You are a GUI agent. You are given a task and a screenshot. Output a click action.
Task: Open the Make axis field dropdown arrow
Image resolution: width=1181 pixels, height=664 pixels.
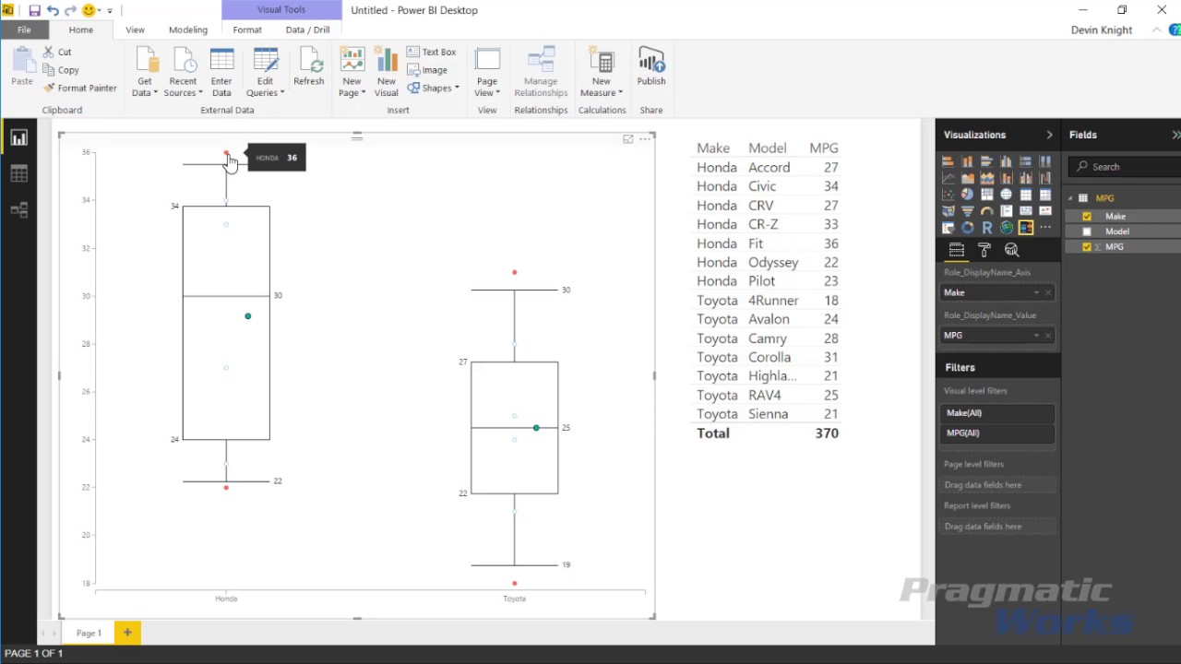(x=1036, y=293)
